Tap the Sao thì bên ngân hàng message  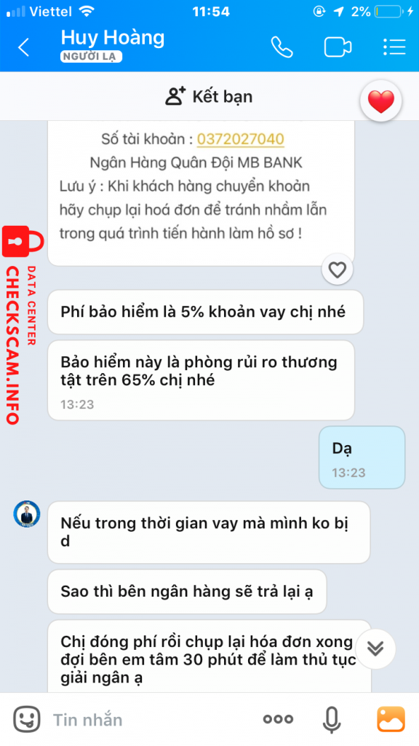[x=187, y=592]
